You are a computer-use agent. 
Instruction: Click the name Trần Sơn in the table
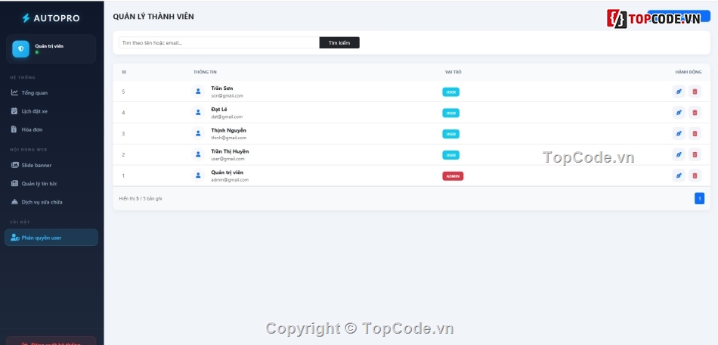click(x=222, y=88)
